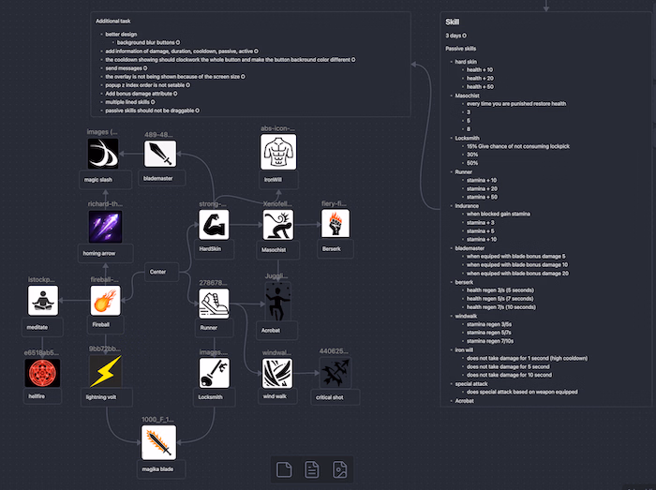This screenshot has height=490, width=656.
Task: Click the 'windwalk' entry in Skill list
Action: click(x=466, y=316)
